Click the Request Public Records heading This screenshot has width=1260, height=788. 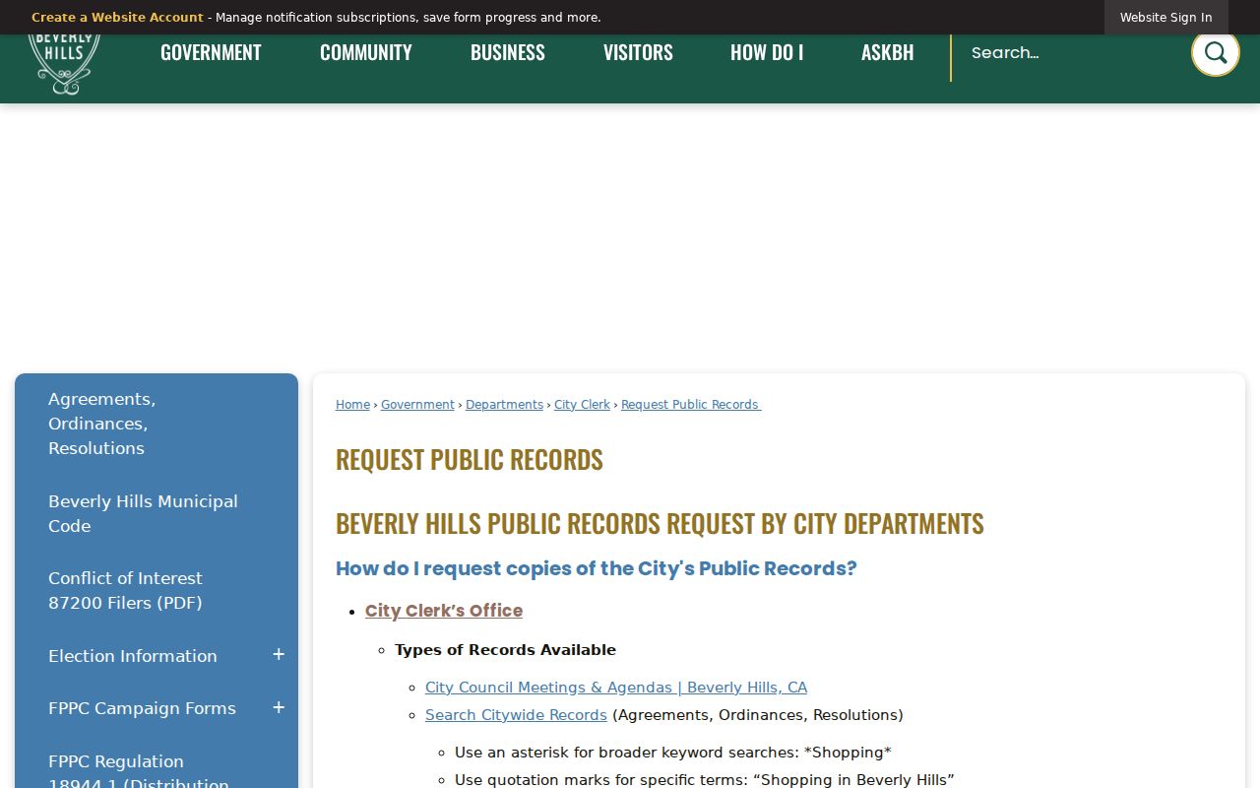point(470,459)
